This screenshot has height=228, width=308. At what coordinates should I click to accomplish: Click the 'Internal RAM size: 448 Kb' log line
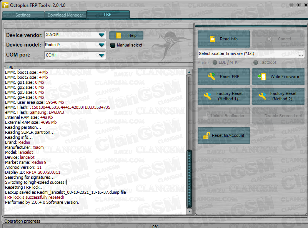tap(29, 117)
